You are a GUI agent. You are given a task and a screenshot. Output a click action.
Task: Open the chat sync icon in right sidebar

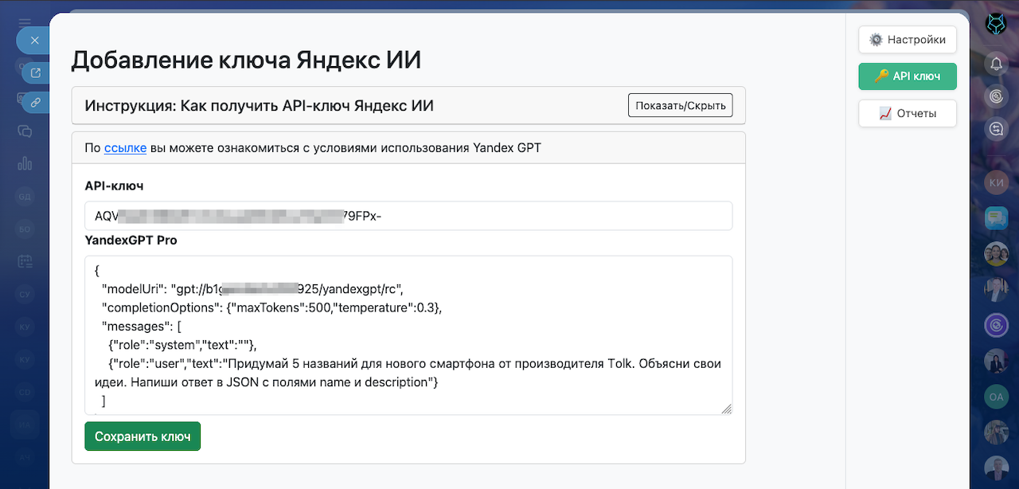pos(996,128)
